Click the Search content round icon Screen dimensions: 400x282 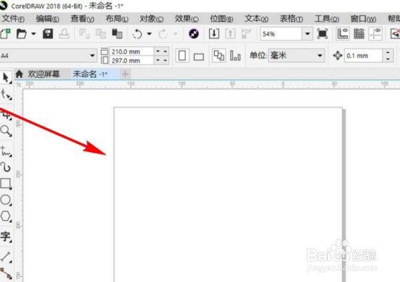193,33
